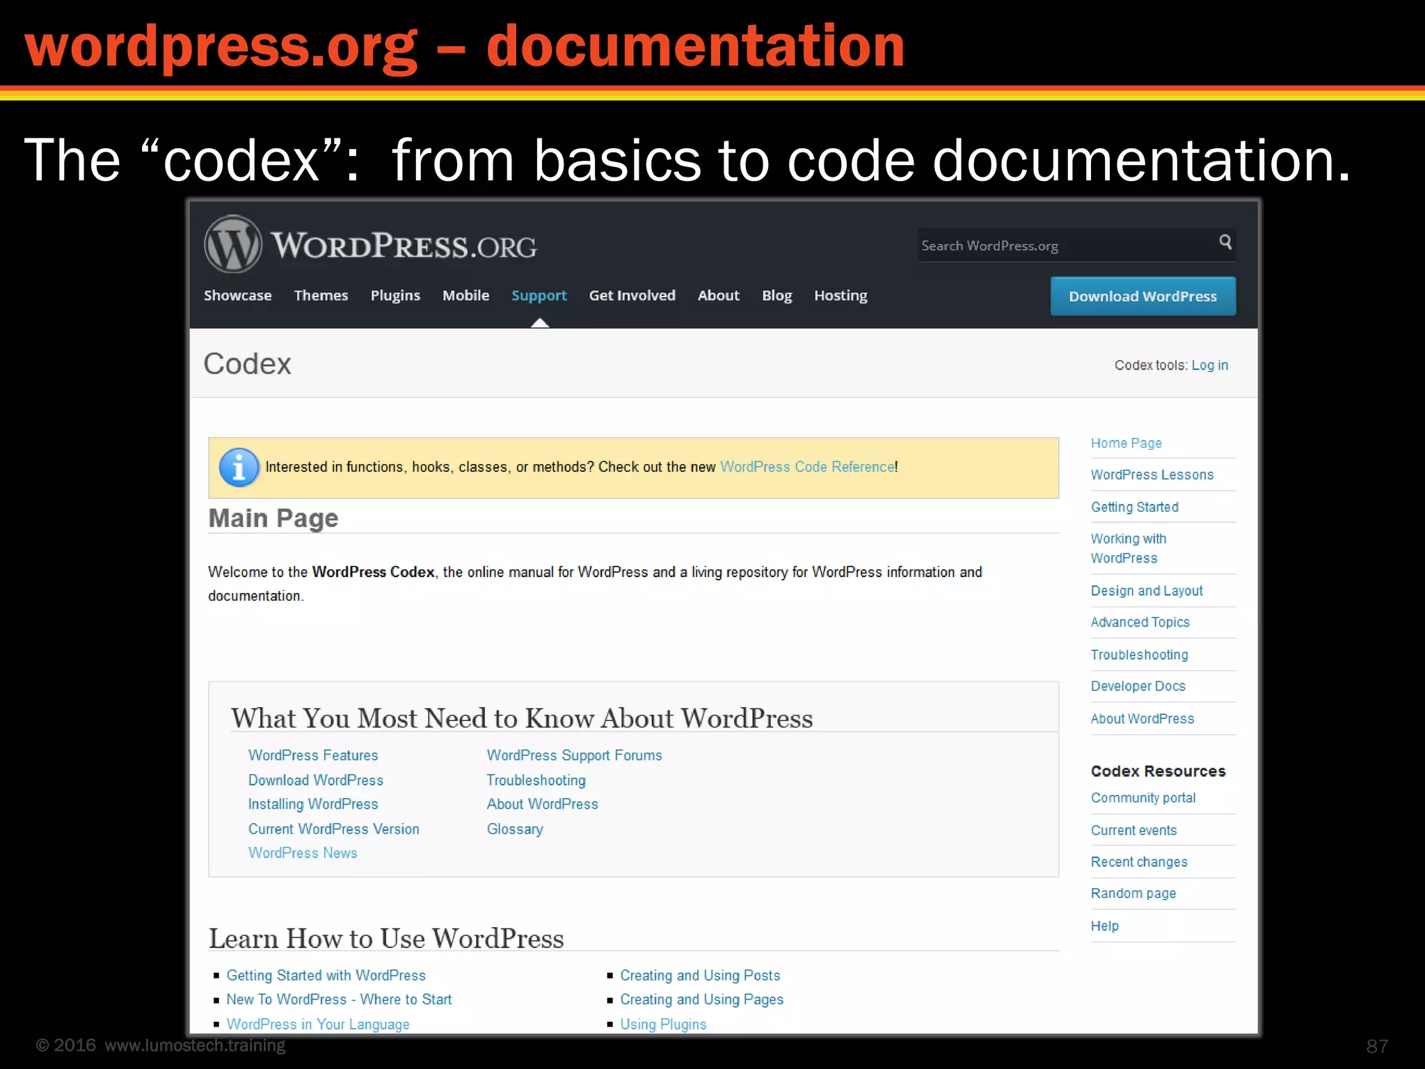The width and height of the screenshot is (1425, 1069).
Task: Go to the Mobile menu item
Action: click(x=465, y=295)
